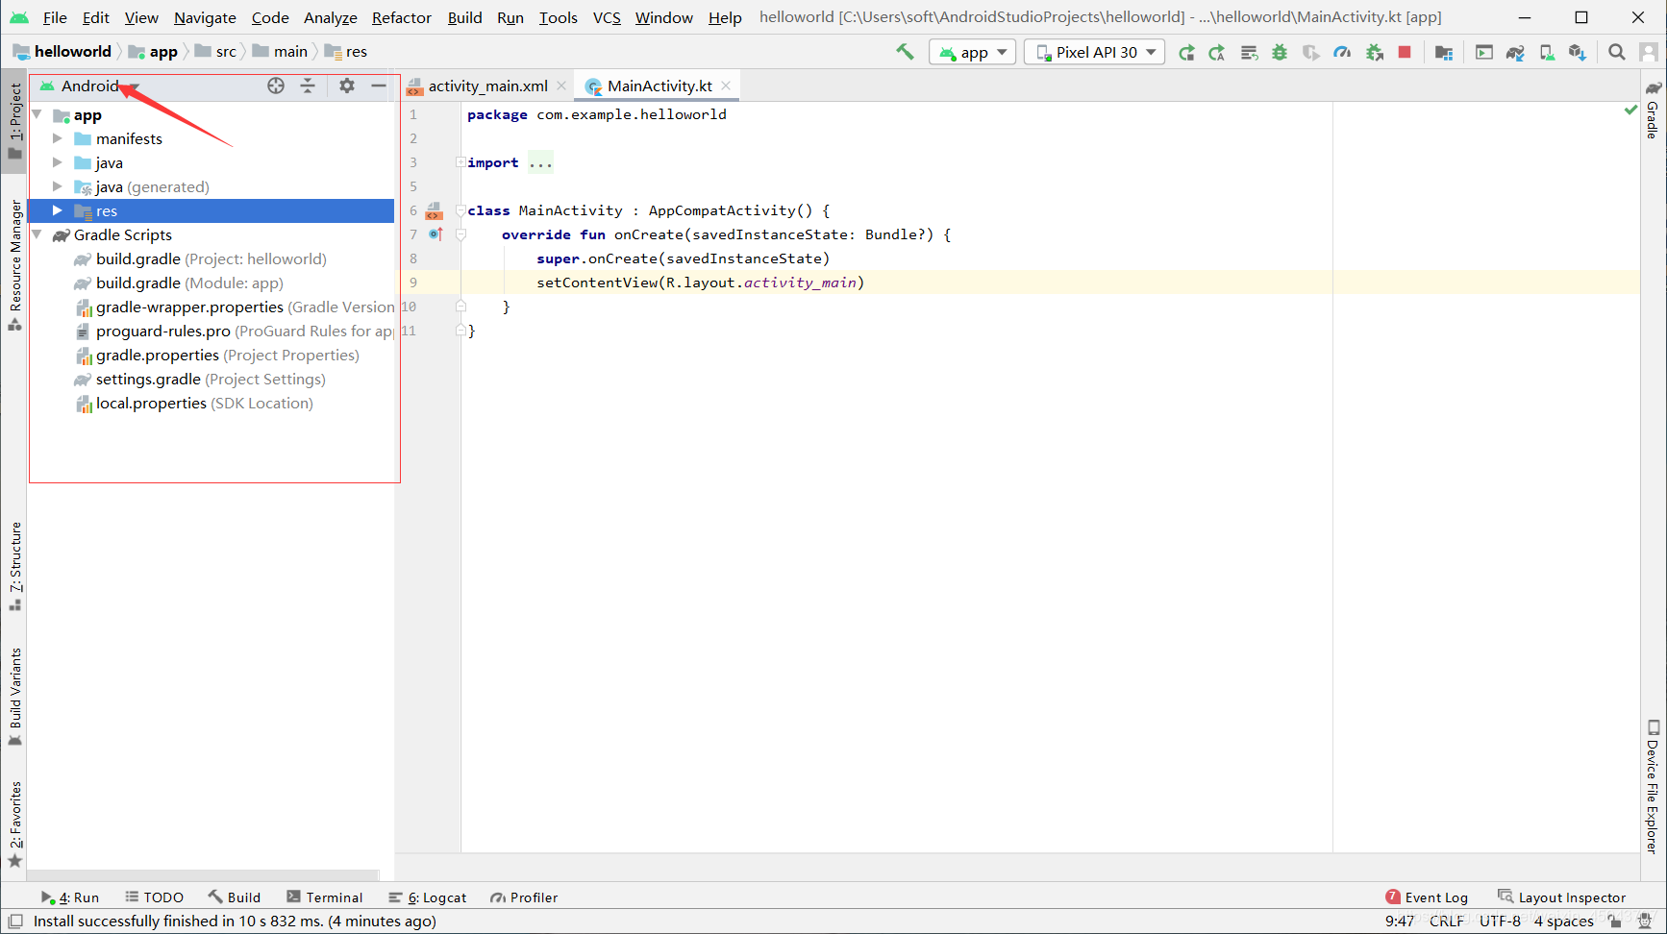This screenshot has width=1667, height=934.
Task: Click the Debug app bug icon
Action: pos(1280,52)
